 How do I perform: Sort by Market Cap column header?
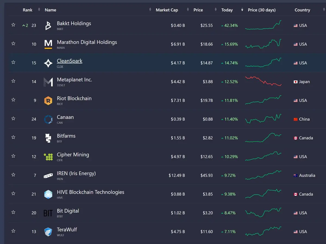click(167, 10)
